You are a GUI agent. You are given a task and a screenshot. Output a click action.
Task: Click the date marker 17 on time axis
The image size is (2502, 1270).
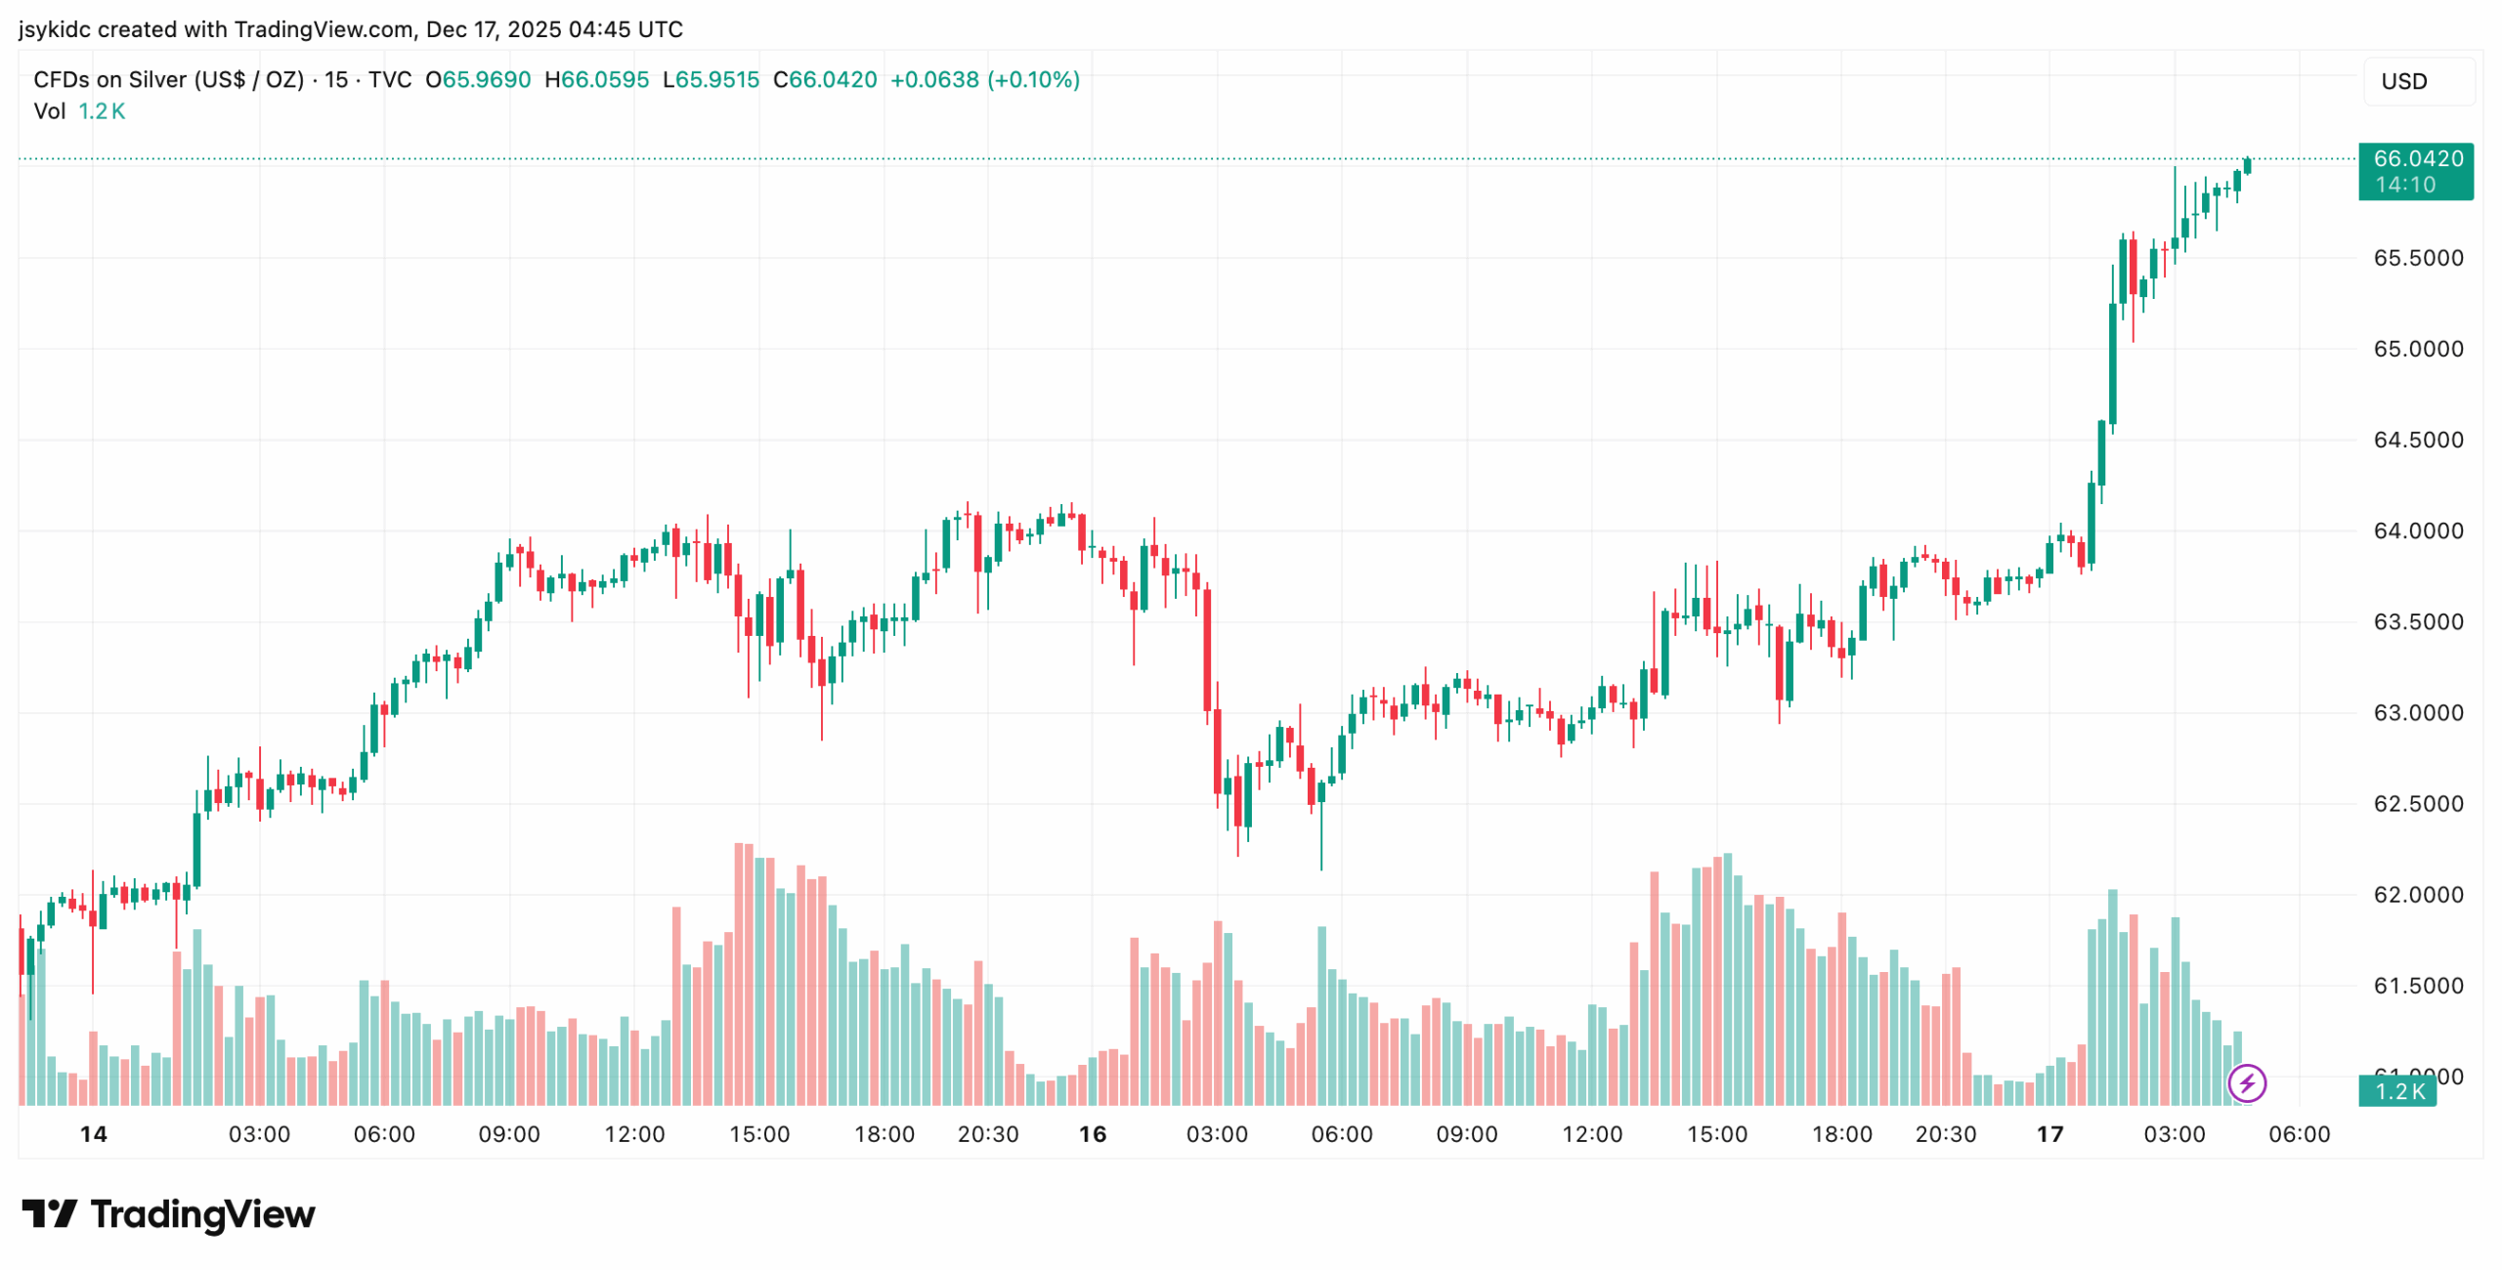pos(2049,1134)
